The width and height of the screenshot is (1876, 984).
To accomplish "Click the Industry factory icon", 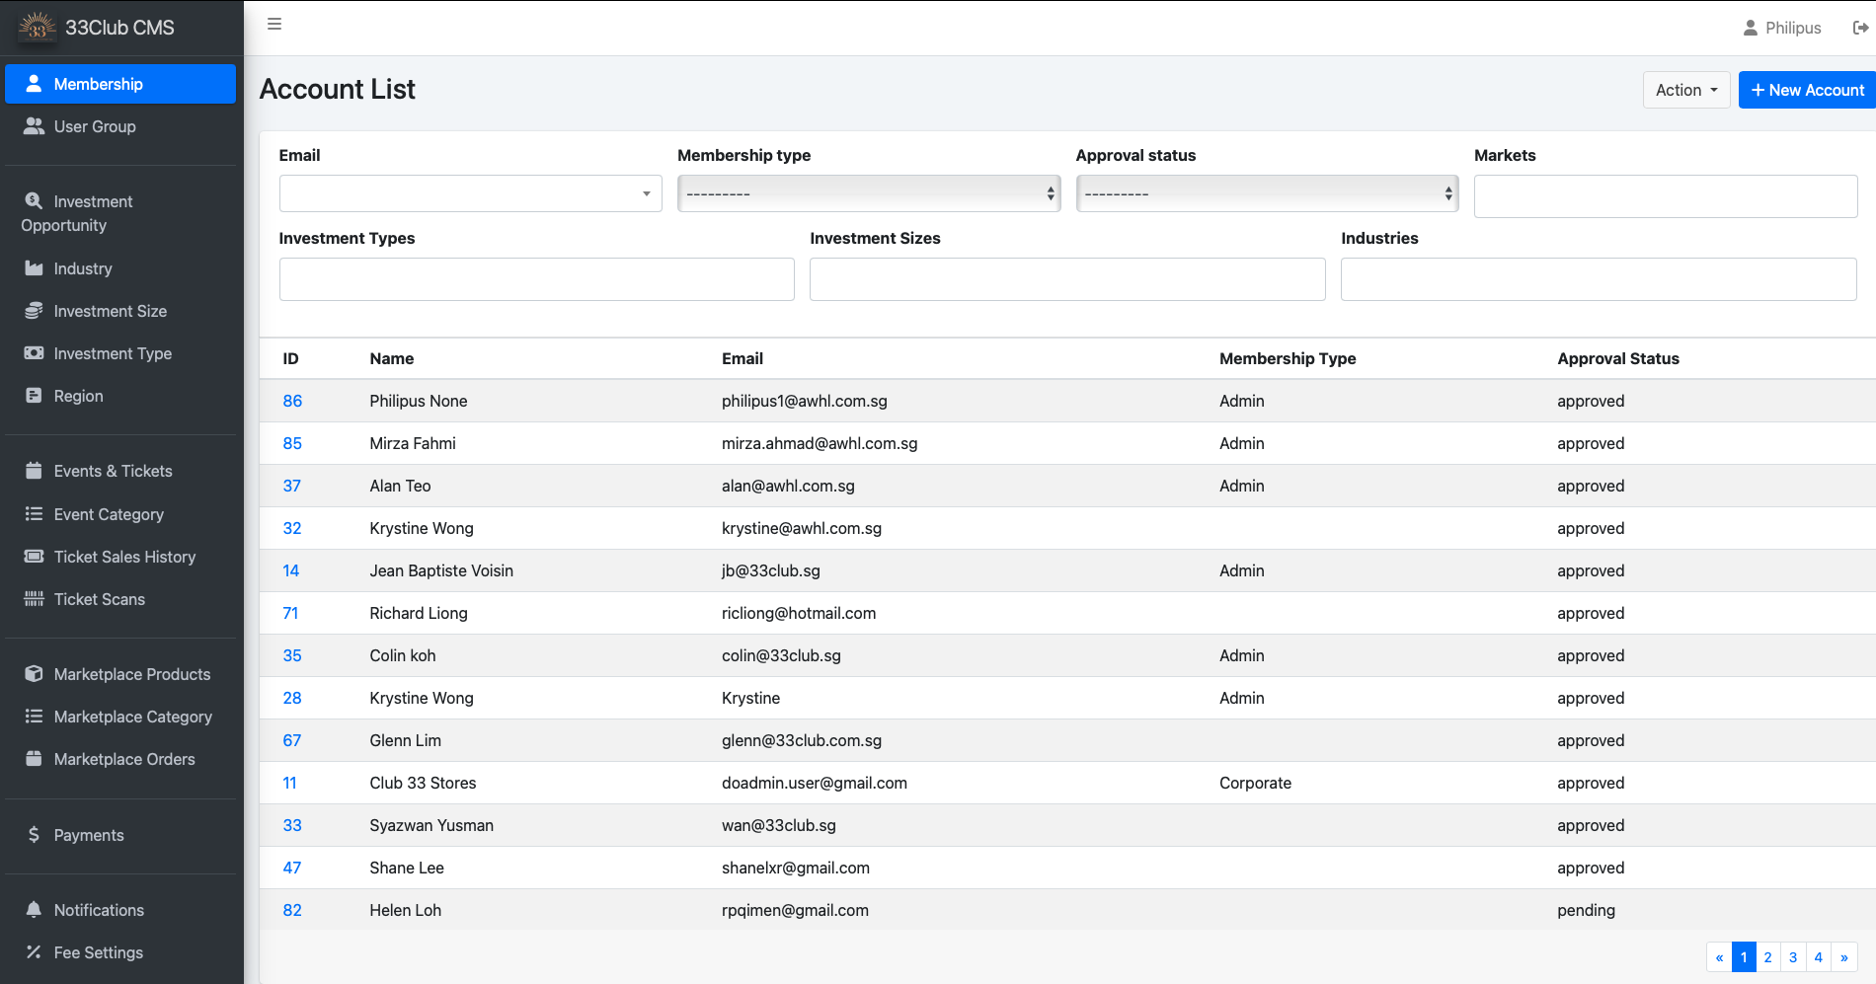I will [34, 268].
